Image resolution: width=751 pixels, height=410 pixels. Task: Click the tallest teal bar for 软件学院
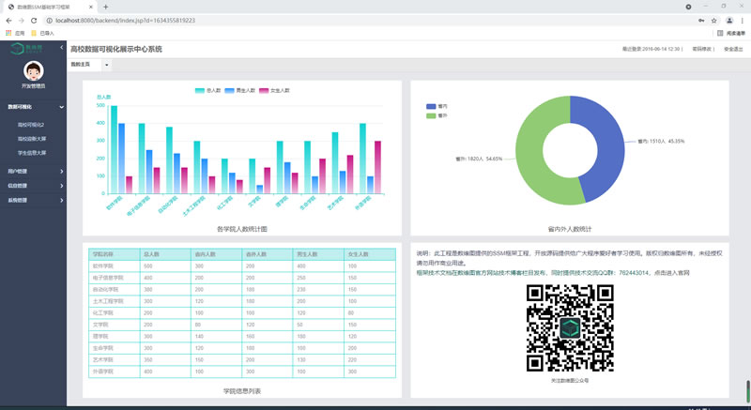(x=114, y=149)
